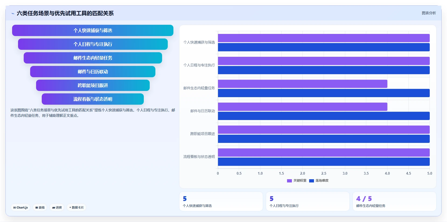Click the y-axis label 个人日程与专注执行
This screenshot has width=447, height=222.
tap(199, 65)
